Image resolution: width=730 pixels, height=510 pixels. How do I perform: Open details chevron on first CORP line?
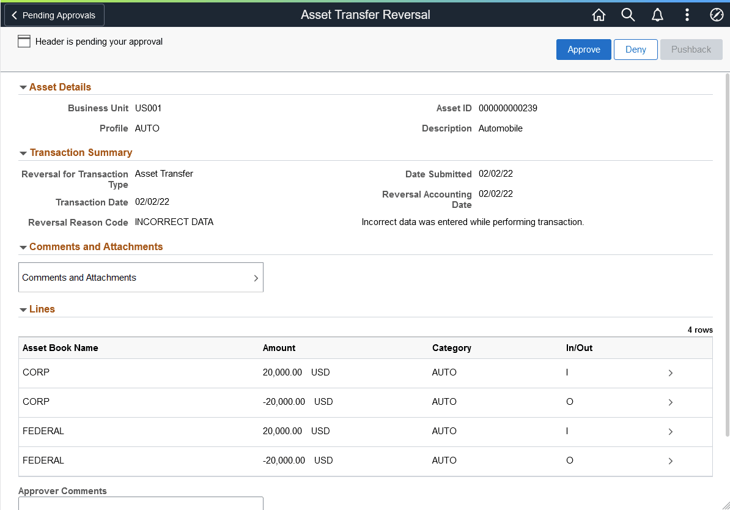670,373
